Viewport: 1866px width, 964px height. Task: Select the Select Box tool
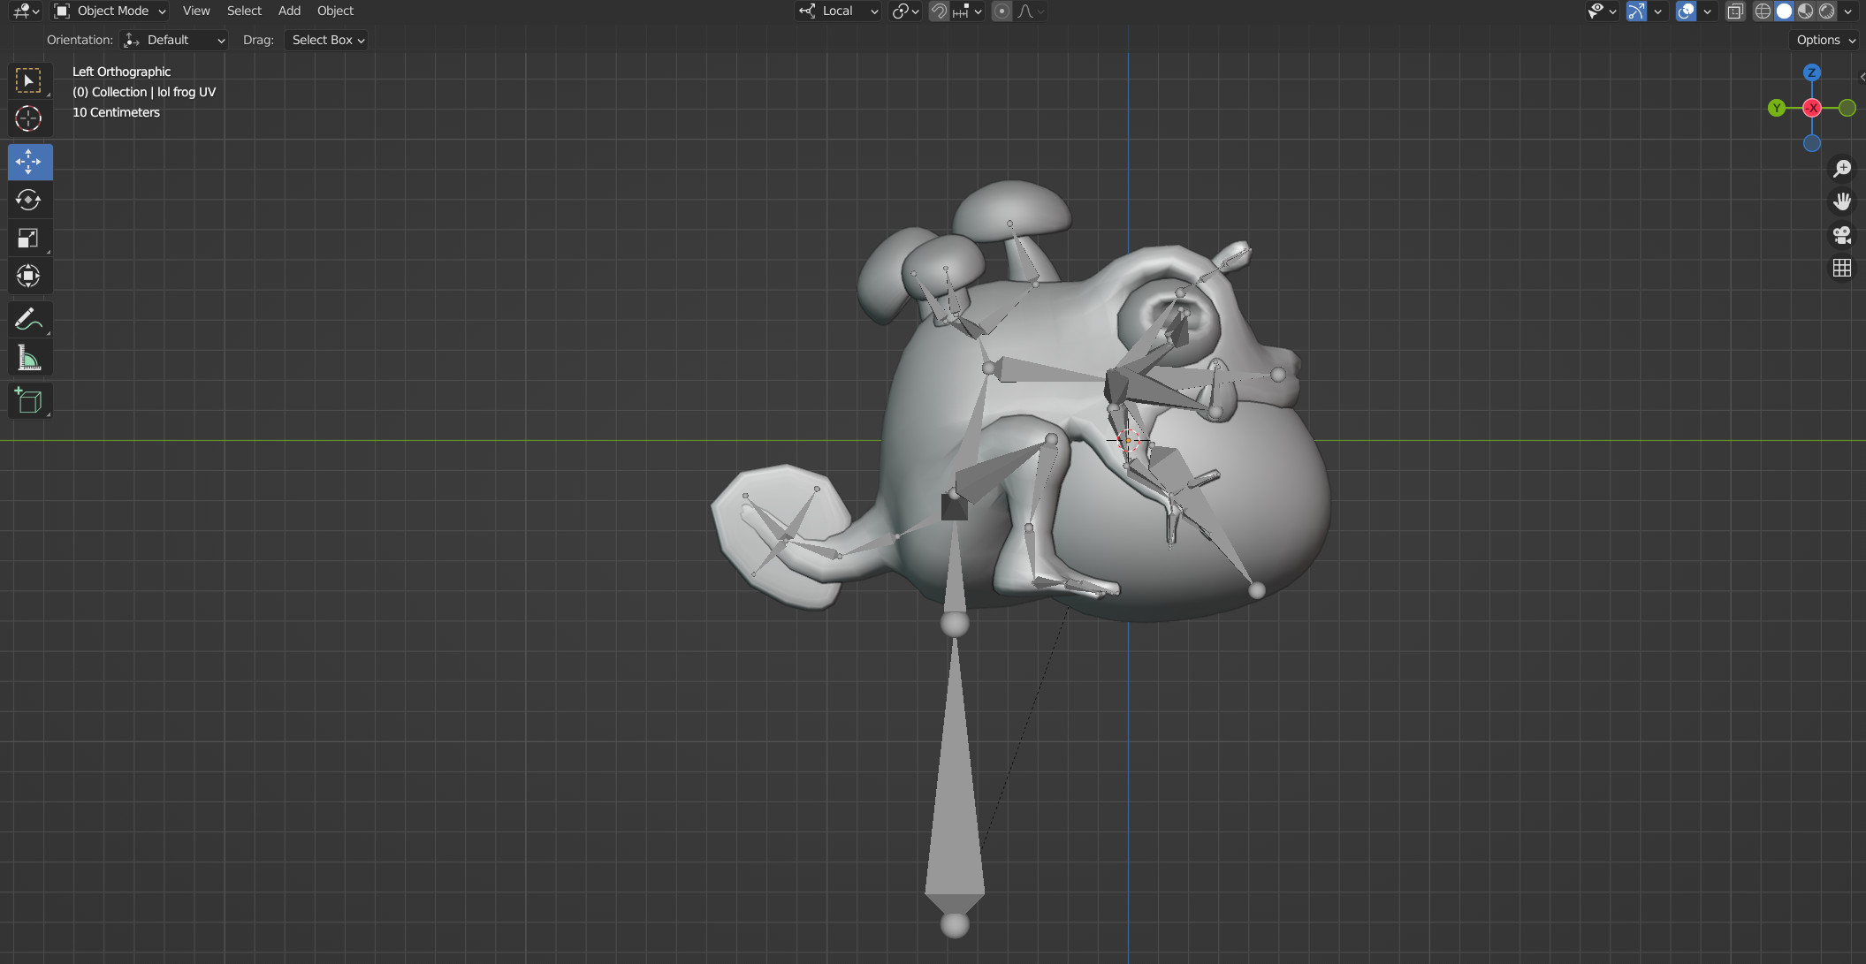pos(29,80)
